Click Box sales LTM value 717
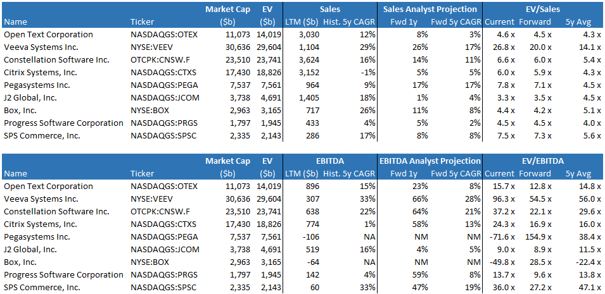This screenshot has height=294, width=605. tap(312, 111)
